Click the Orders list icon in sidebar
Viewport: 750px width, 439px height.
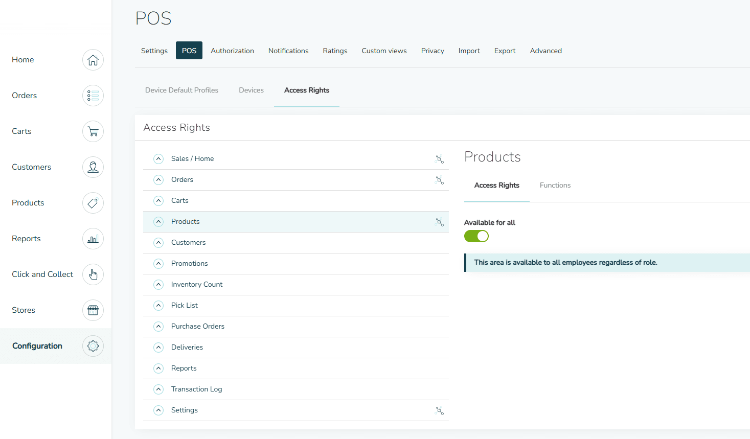pyautogui.click(x=93, y=96)
